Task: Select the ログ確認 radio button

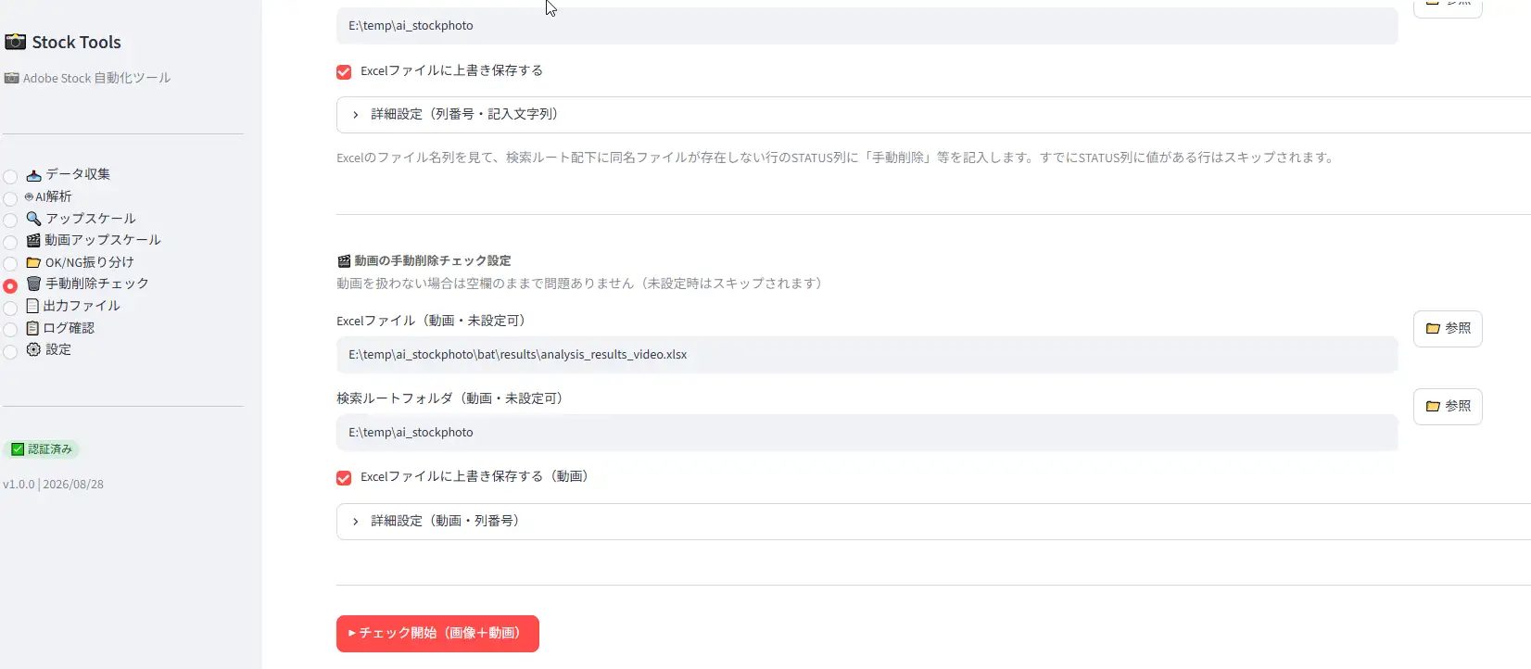Action: (x=10, y=330)
